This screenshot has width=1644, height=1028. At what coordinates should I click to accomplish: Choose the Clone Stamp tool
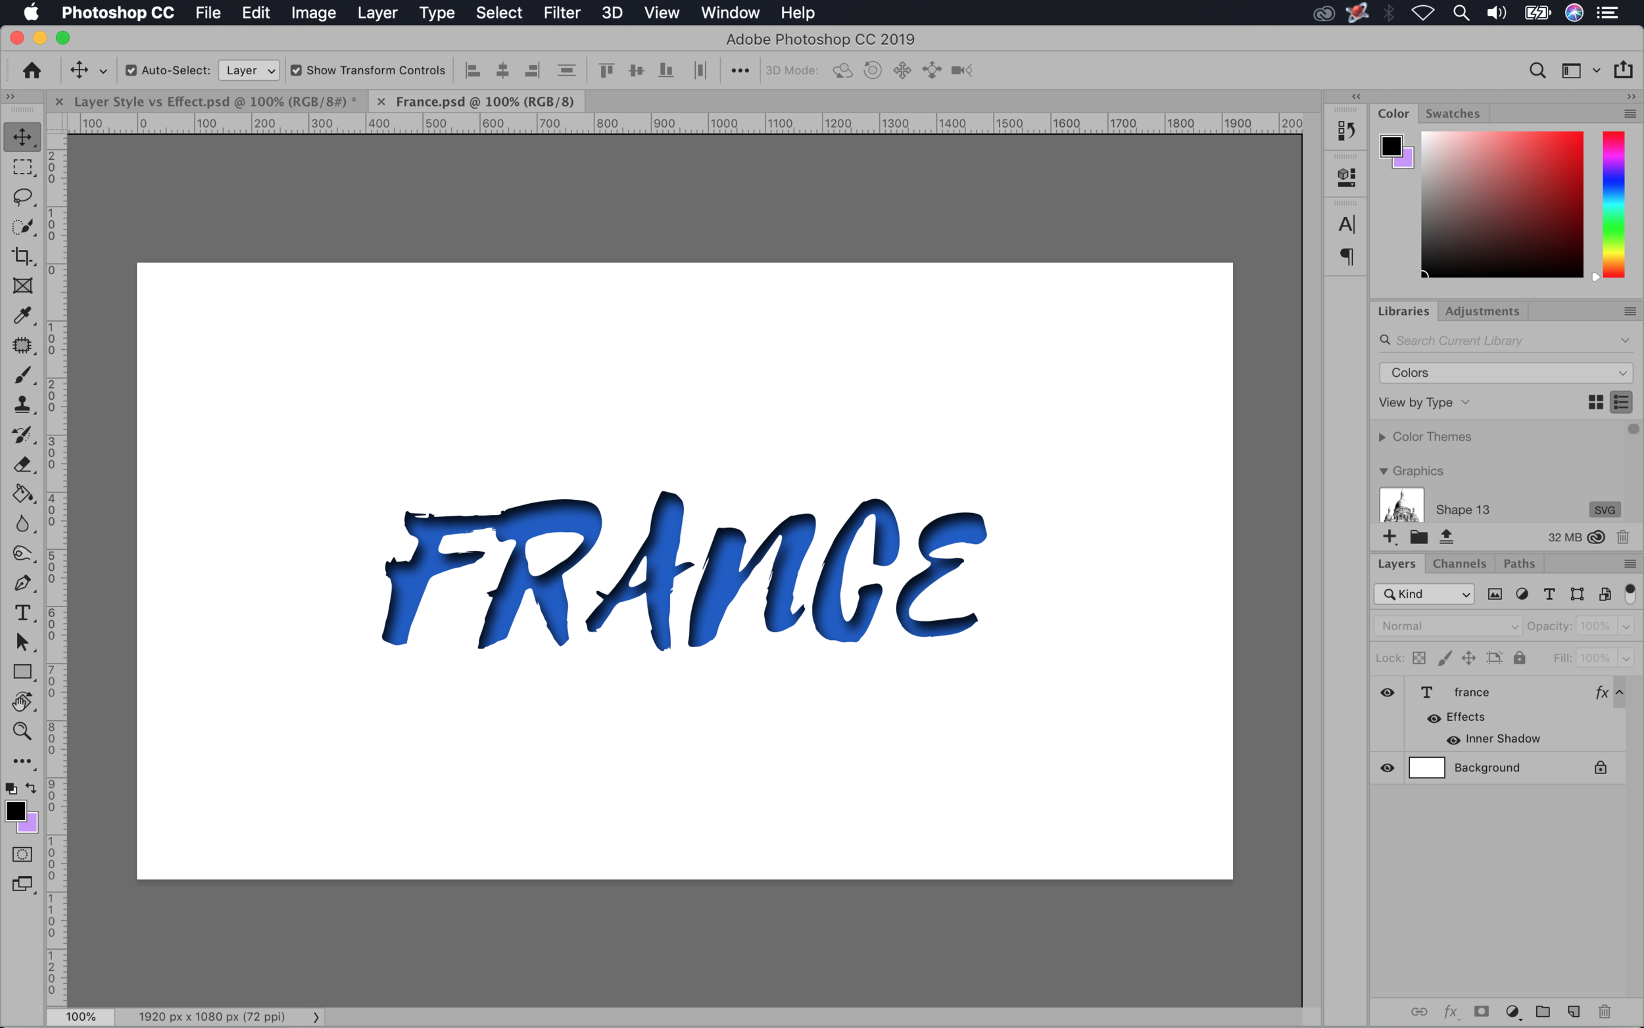tap(22, 404)
